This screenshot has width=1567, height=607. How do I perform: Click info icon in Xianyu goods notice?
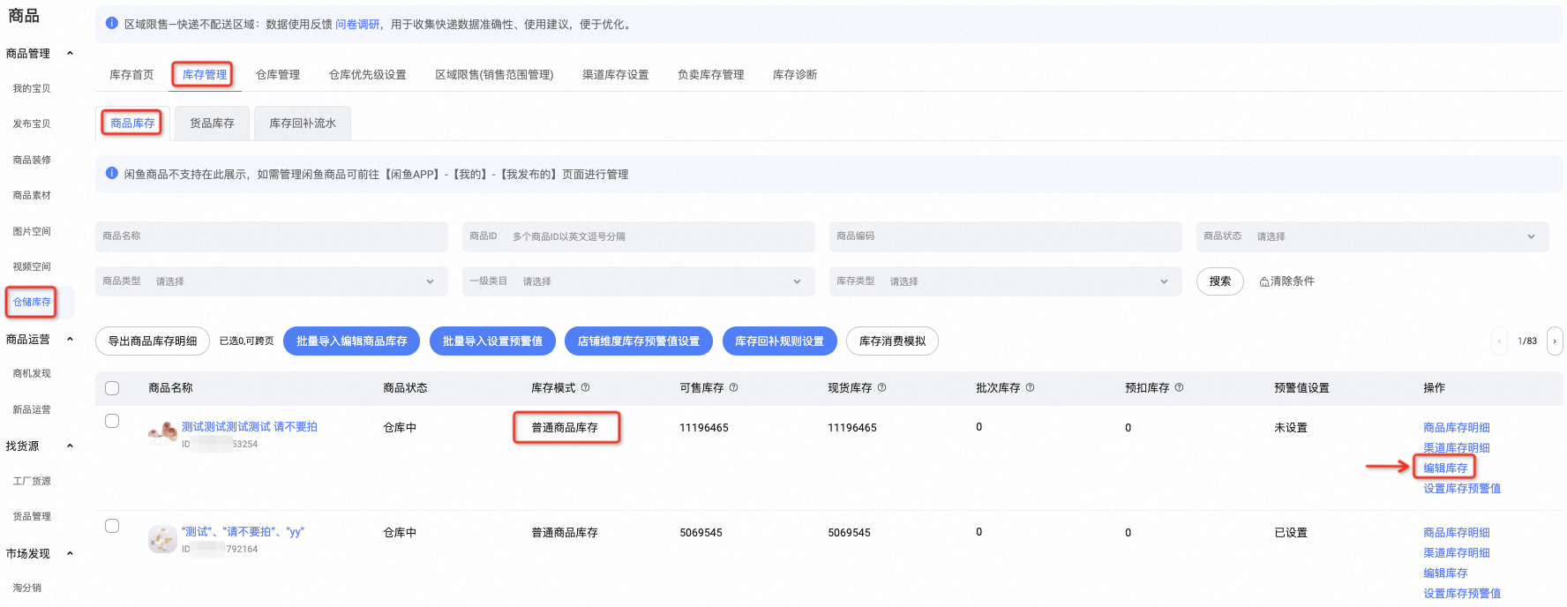[x=112, y=174]
